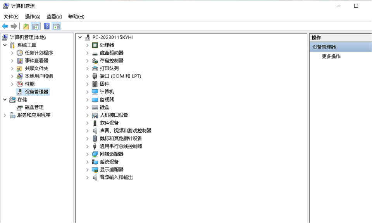Select 设备管理器 in left tree
Viewport: 372px width, 223px height.
(36, 92)
